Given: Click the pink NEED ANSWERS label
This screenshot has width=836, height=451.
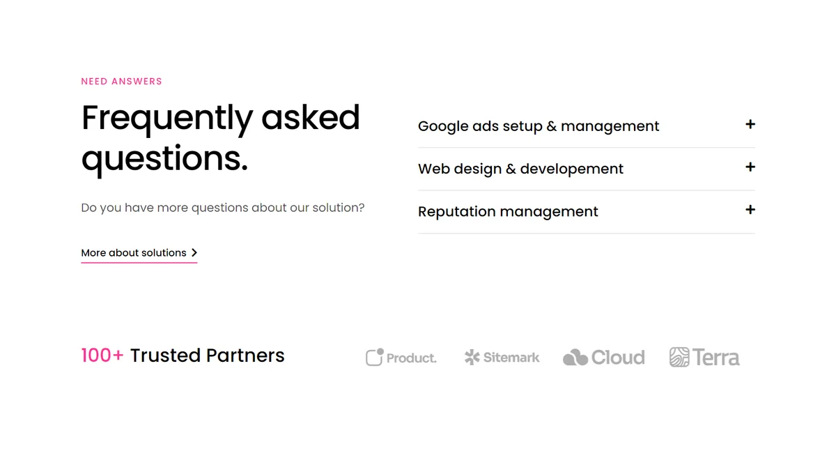Looking at the screenshot, I should (121, 82).
